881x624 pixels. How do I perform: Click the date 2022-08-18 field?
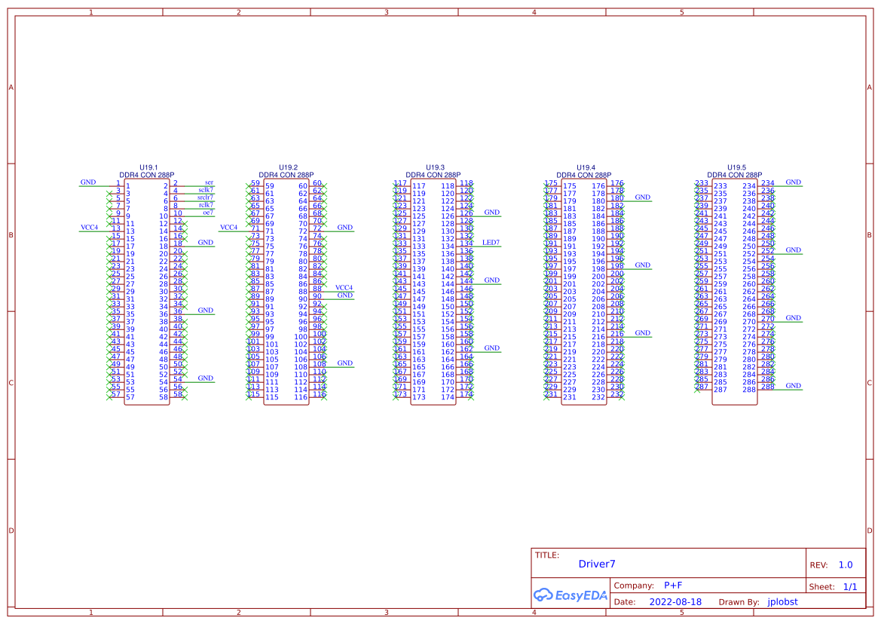(676, 601)
